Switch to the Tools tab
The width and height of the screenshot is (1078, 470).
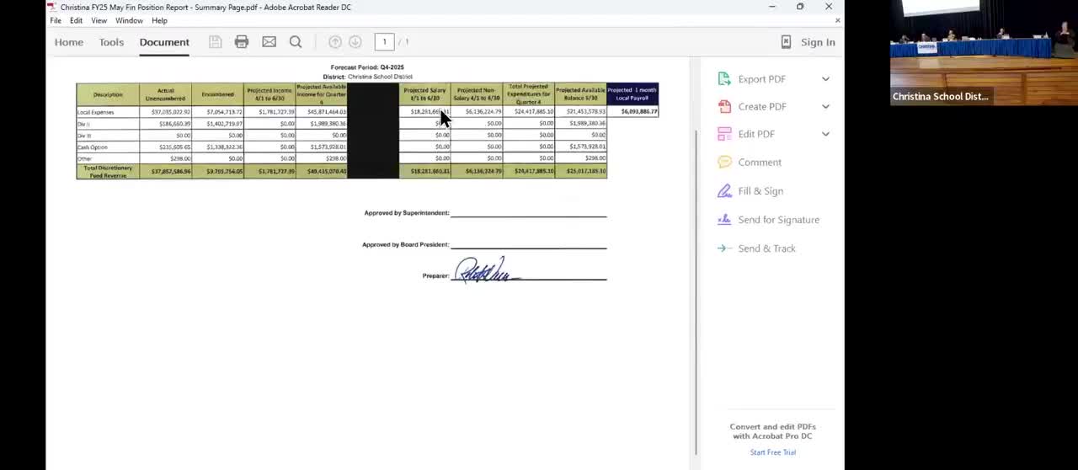click(111, 42)
